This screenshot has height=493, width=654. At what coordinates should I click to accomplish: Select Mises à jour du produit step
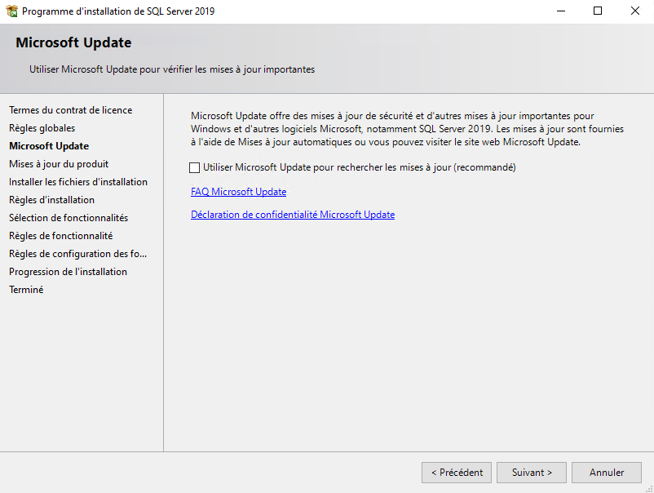(59, 164)
